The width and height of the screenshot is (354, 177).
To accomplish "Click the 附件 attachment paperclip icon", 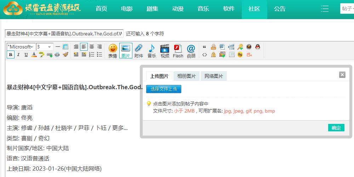I will [139, 51].
